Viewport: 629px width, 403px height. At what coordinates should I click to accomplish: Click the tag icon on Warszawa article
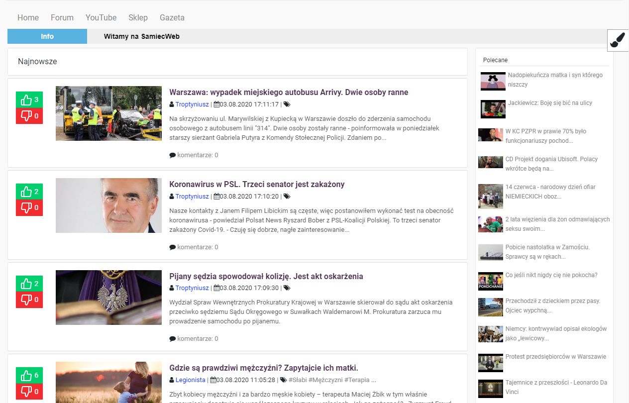[287, 104]
